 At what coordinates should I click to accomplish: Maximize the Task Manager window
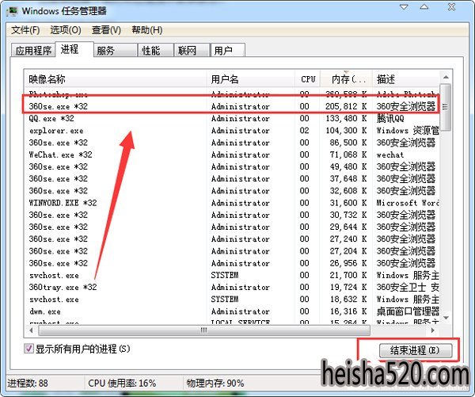click(424, 7)
